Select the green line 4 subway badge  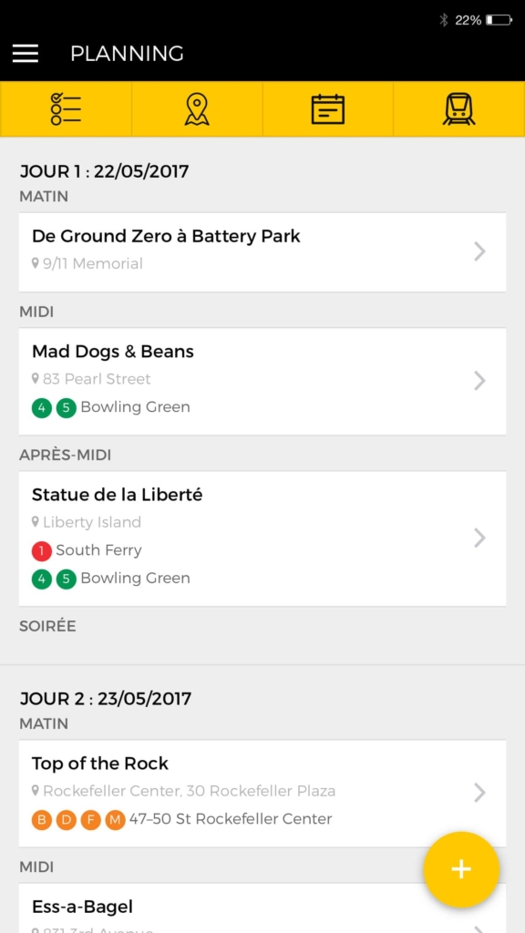click(x=42, y=408)
